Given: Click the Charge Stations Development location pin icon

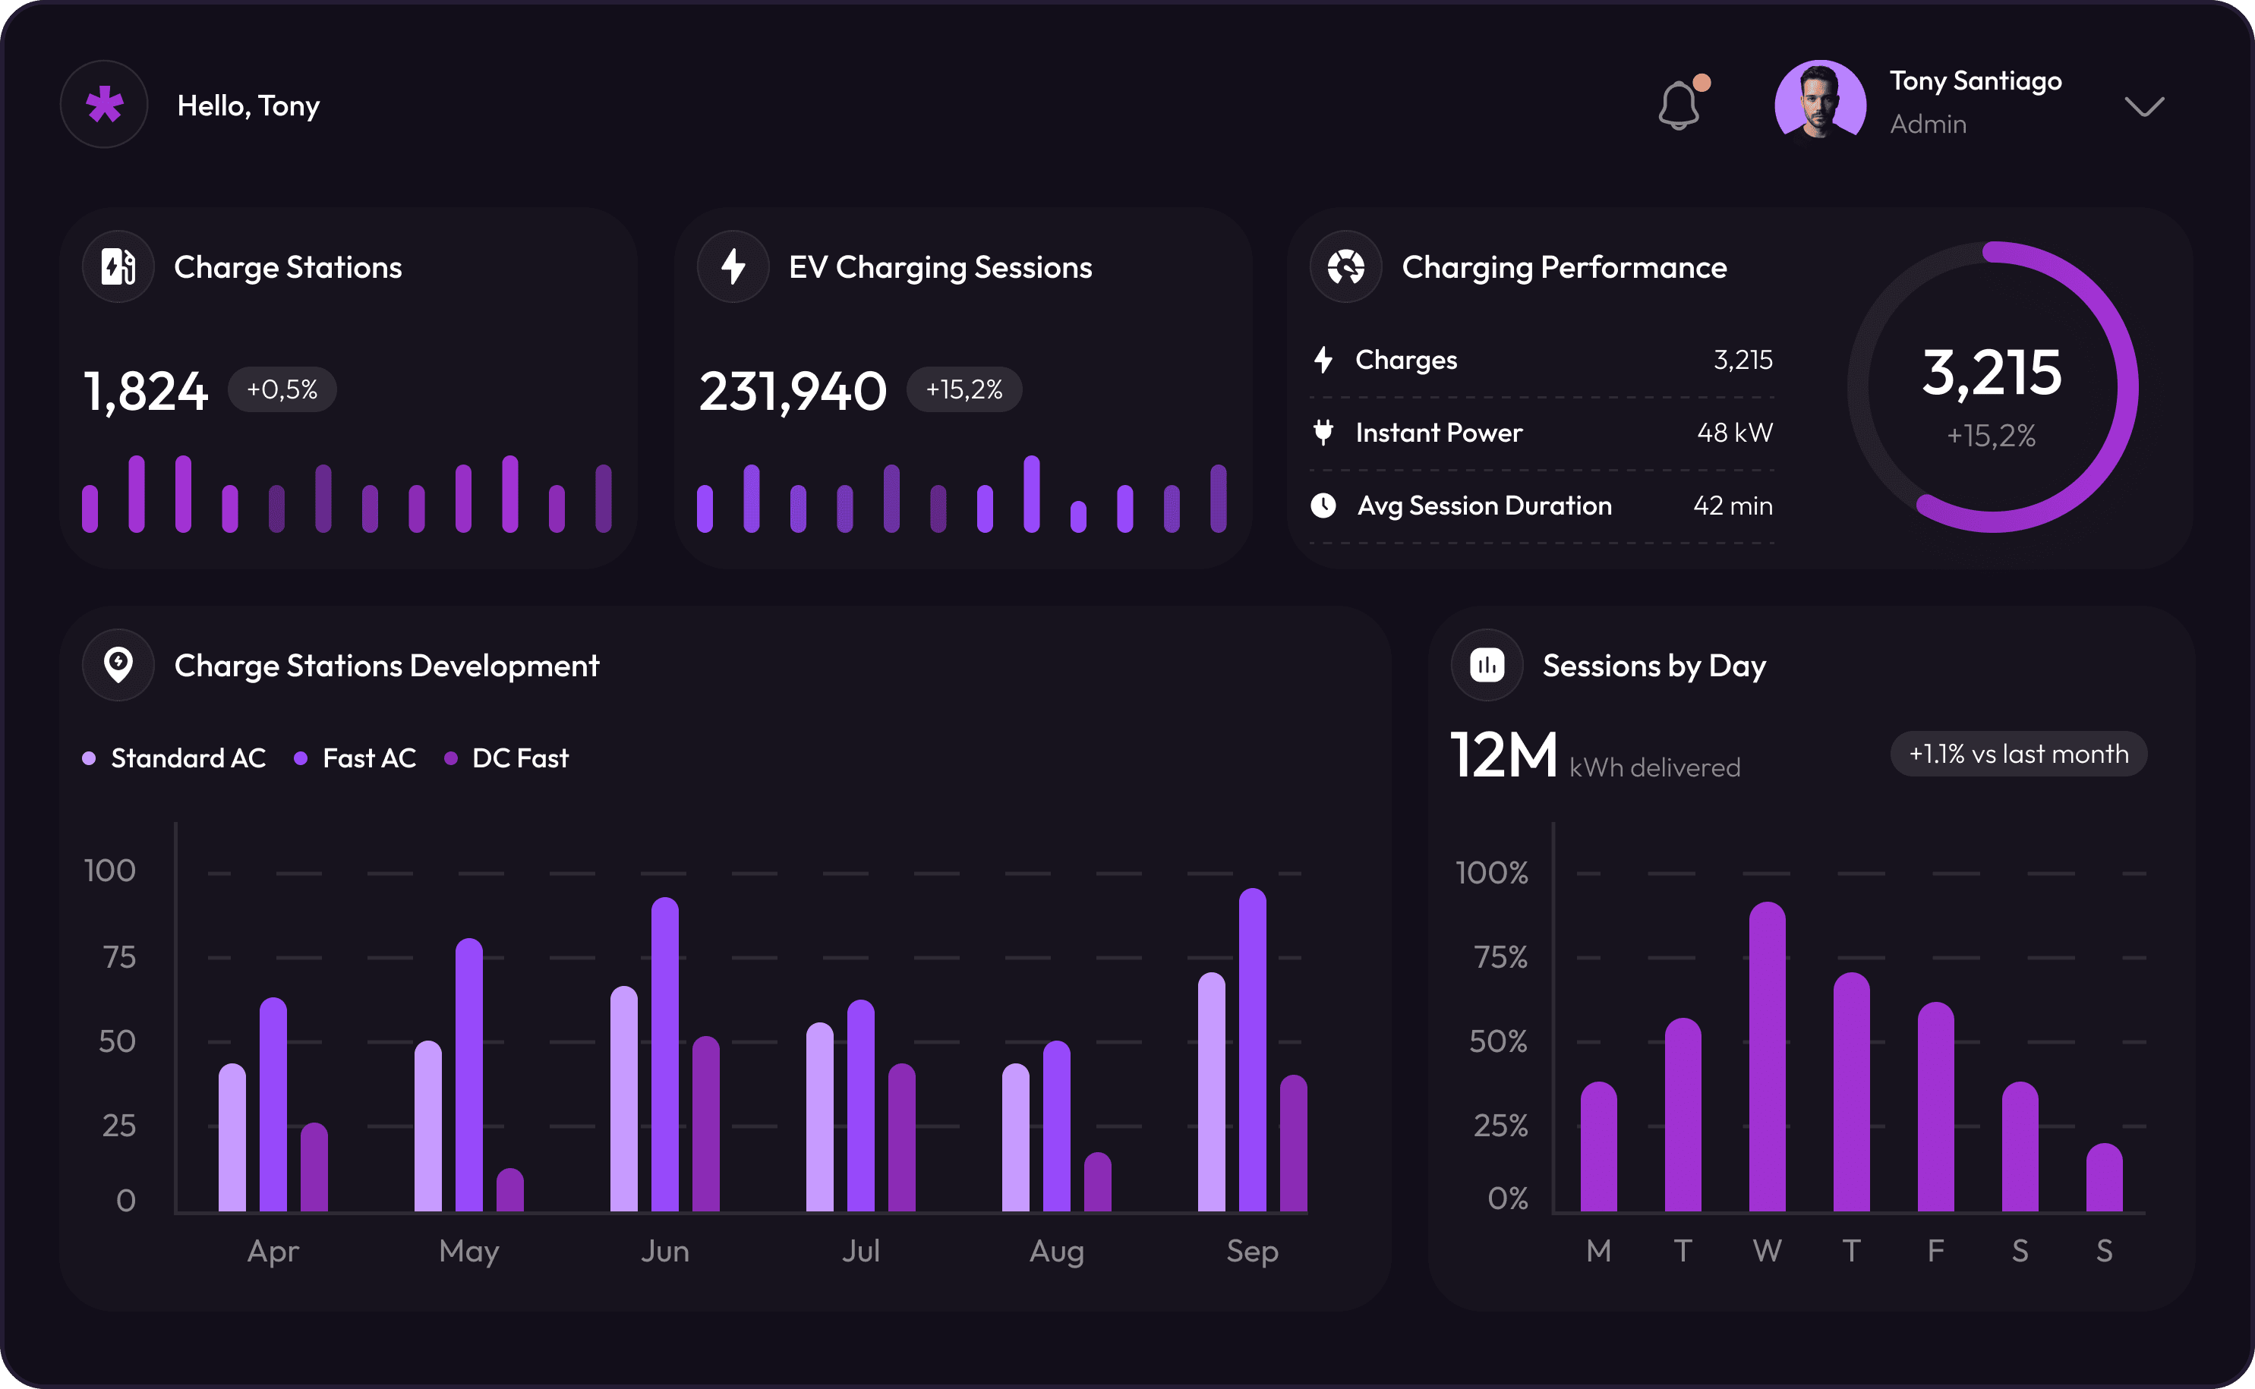Looking at the screenshot, I should tap(118, 665).
